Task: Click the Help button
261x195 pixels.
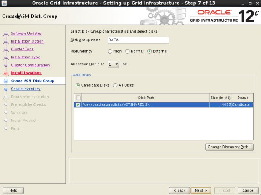Action: click(13, 191)
